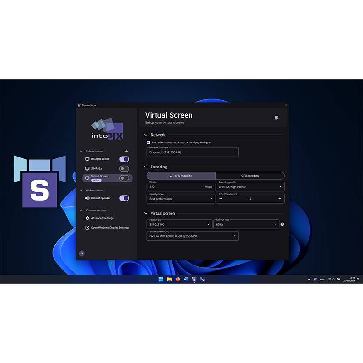
Task: Select the CPU encoding tab
Action: pyautogui.click(x=181, y=176)
